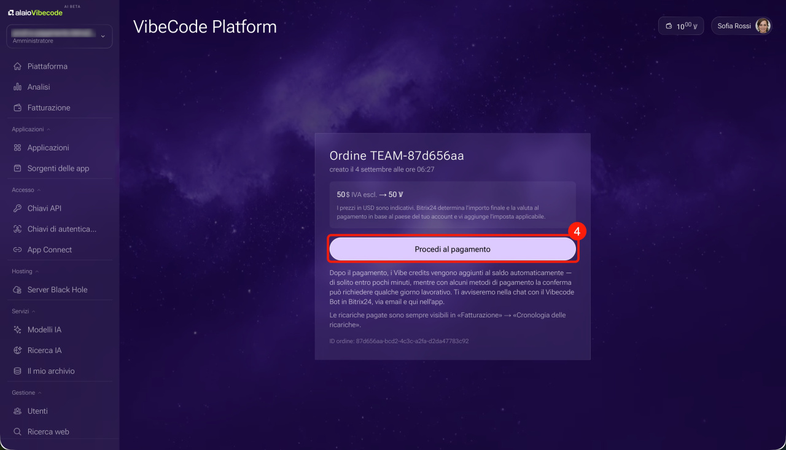Open Server Black Hole hosting icon

(x=17, y=290)
